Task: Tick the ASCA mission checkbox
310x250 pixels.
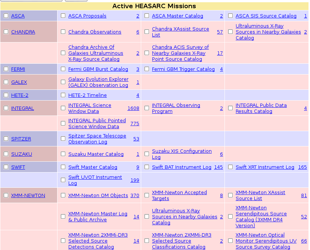Action: [6, 16]
